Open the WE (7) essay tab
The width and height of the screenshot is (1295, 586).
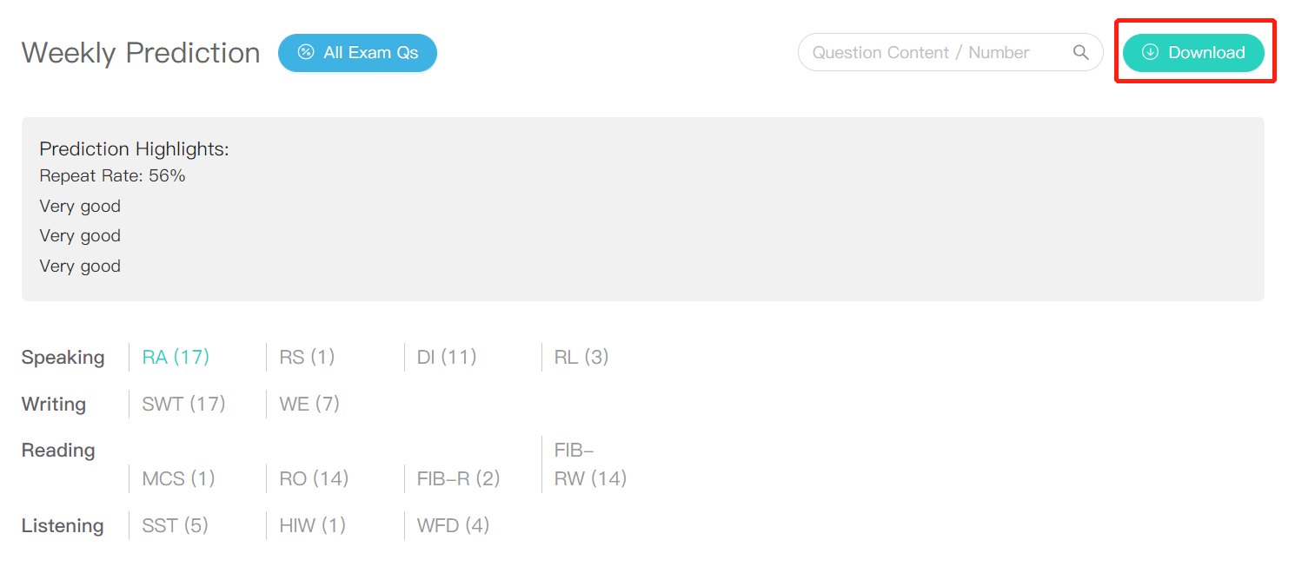point(309,404)
